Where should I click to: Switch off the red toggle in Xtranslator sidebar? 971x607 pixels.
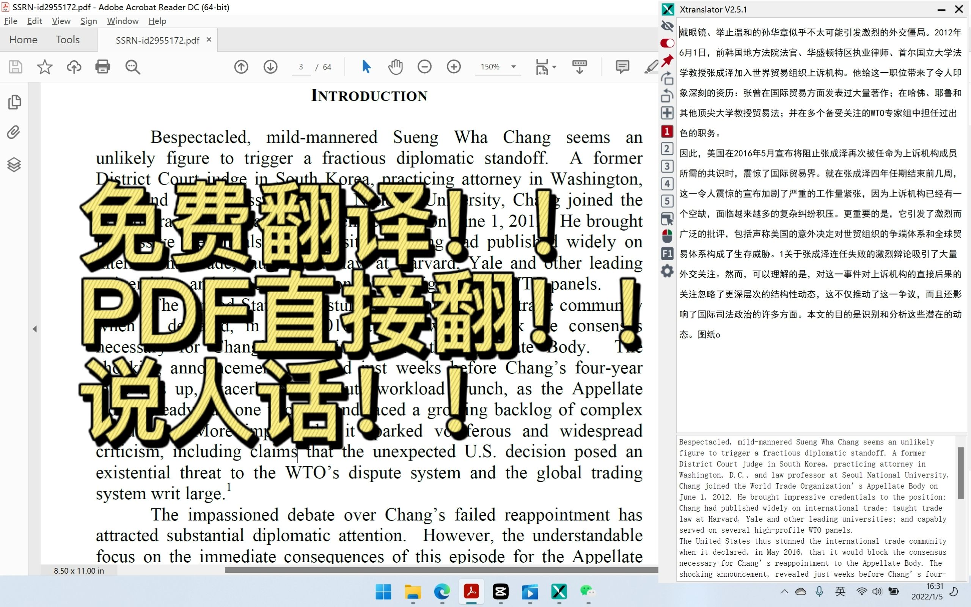click(667, 43)
